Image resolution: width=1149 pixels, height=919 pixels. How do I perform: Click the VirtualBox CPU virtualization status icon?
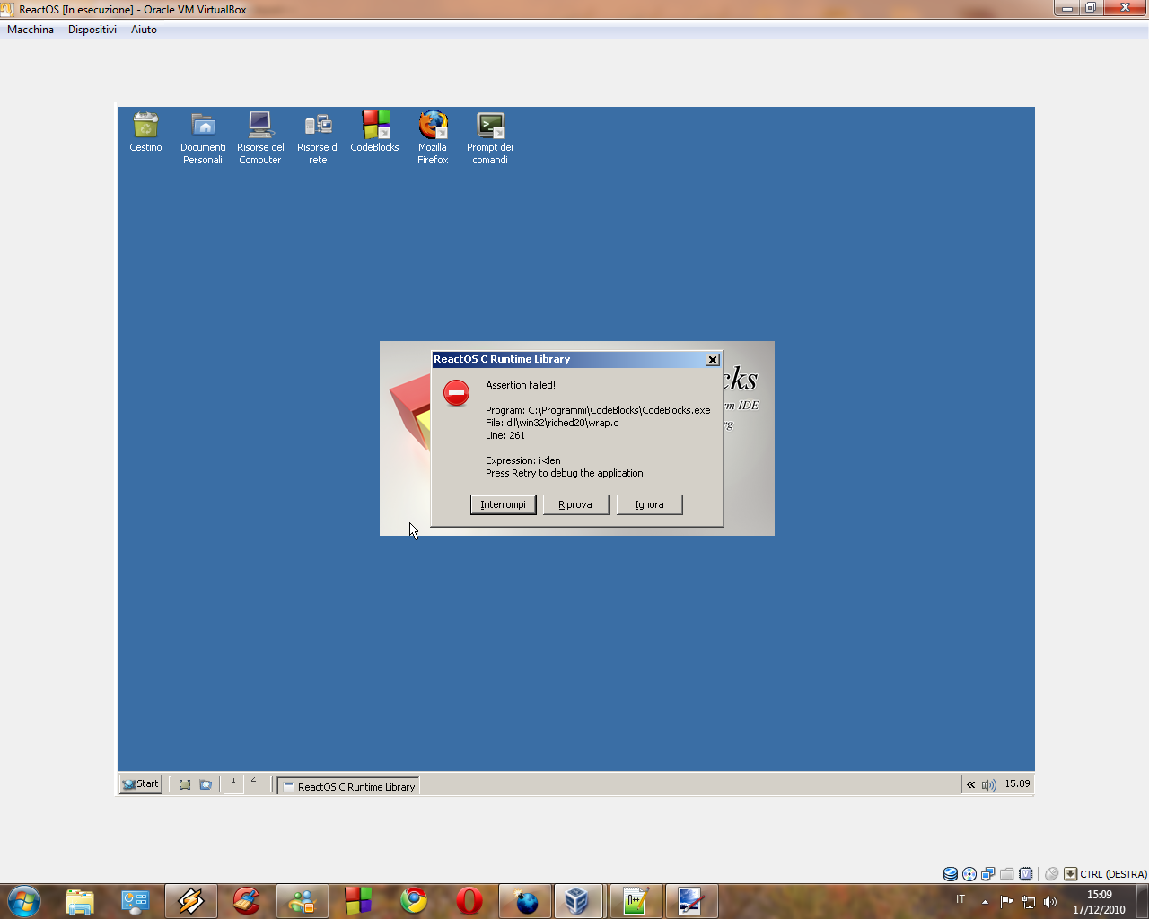pos(1025,874)
